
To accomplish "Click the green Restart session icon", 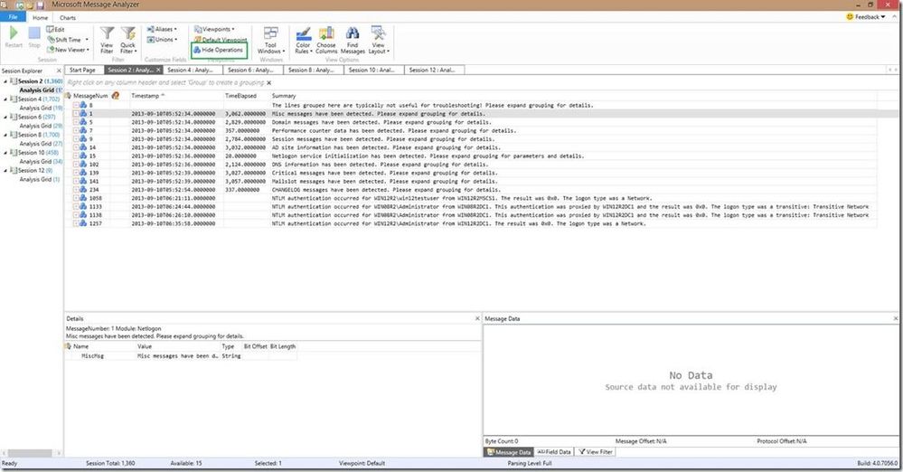I will 14,33.
